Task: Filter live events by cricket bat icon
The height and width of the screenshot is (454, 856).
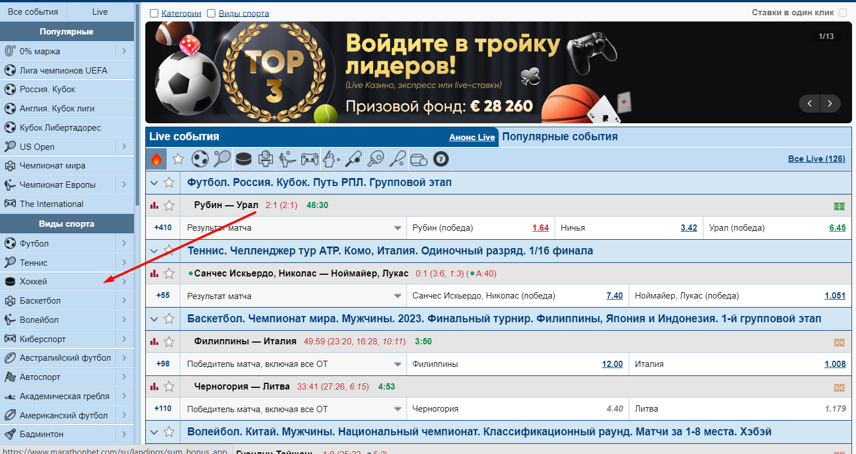Action: coord(353,159)
